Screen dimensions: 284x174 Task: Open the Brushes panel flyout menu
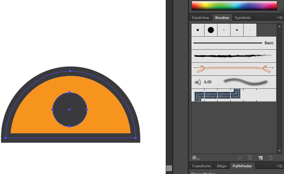280,18
